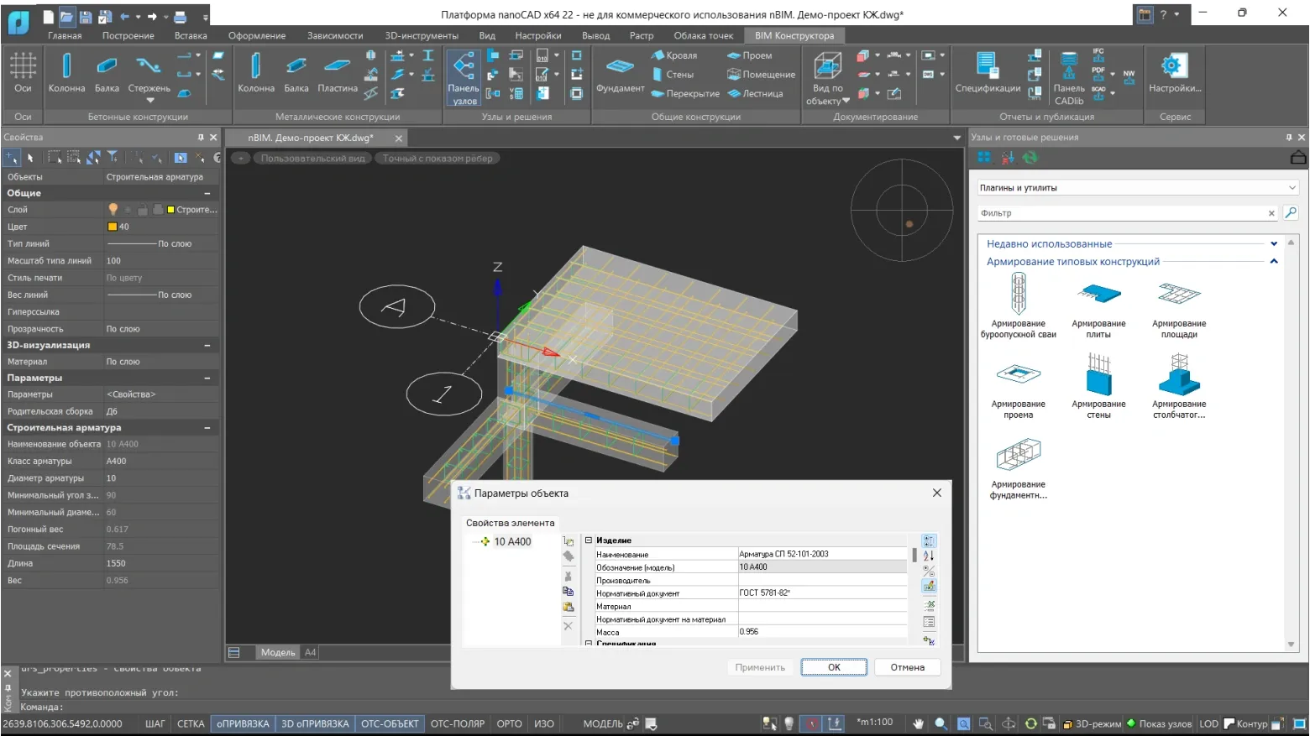Click the Лестница tool

(x=755, y=94)
